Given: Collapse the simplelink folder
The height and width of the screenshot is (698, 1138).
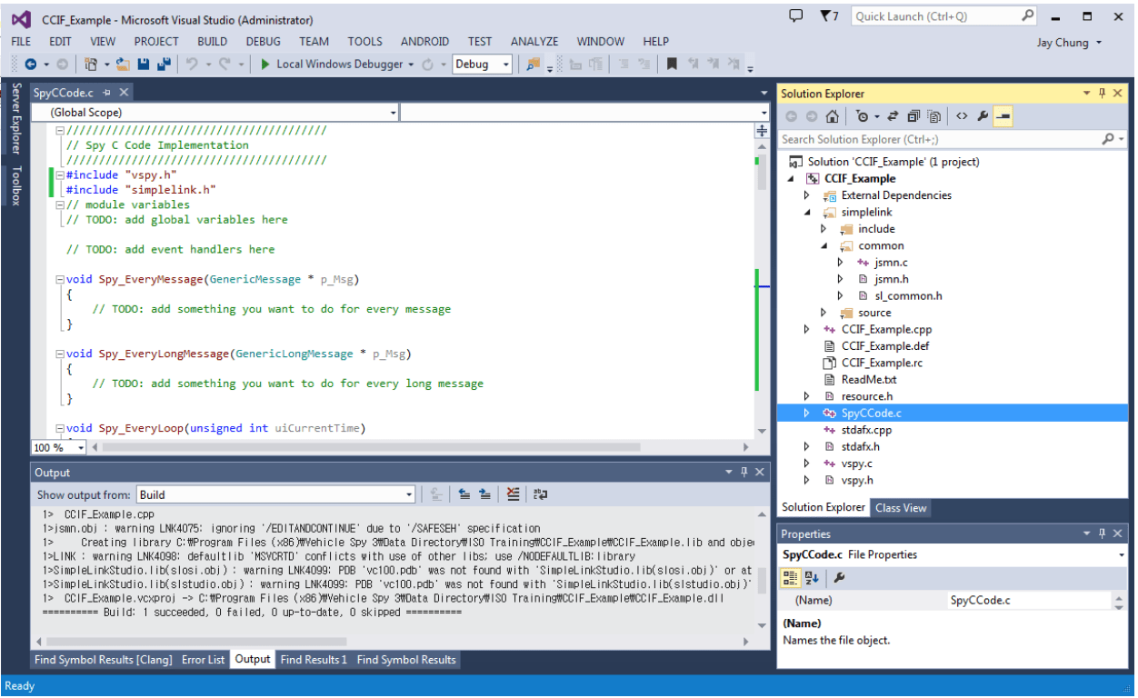Looking at the screenshot, I should [x=806, y=213].
